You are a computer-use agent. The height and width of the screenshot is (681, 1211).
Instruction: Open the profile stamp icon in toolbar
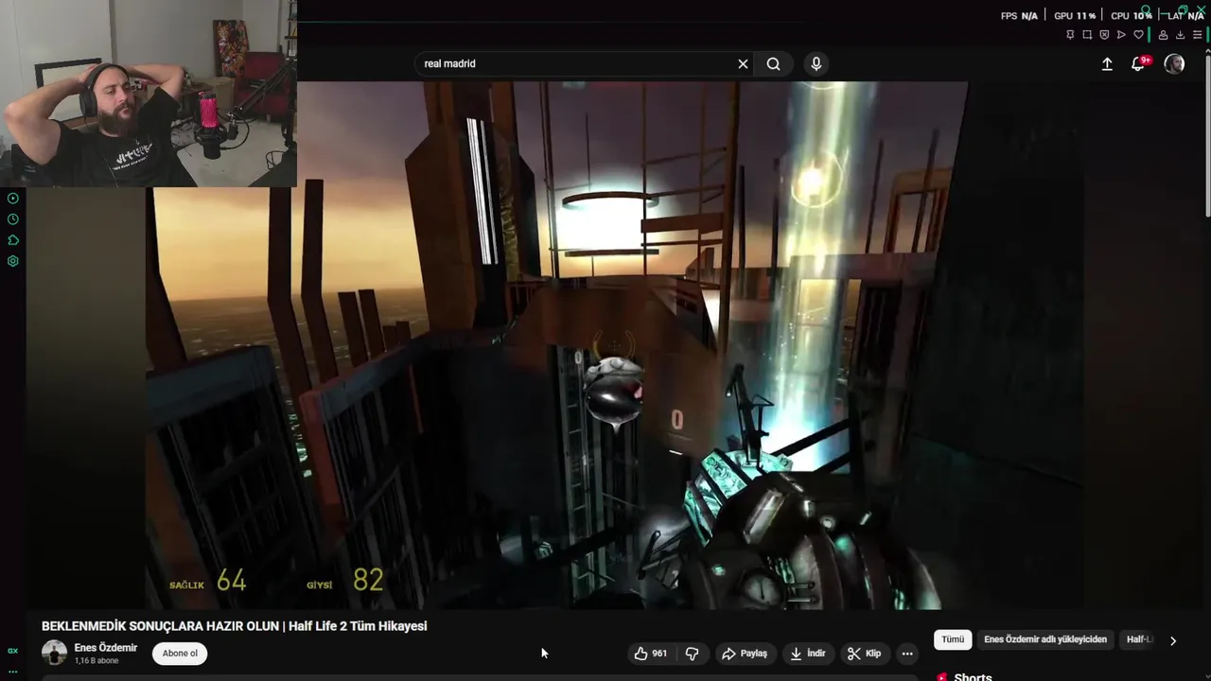pyautogui.click(x=1163, y=35)
